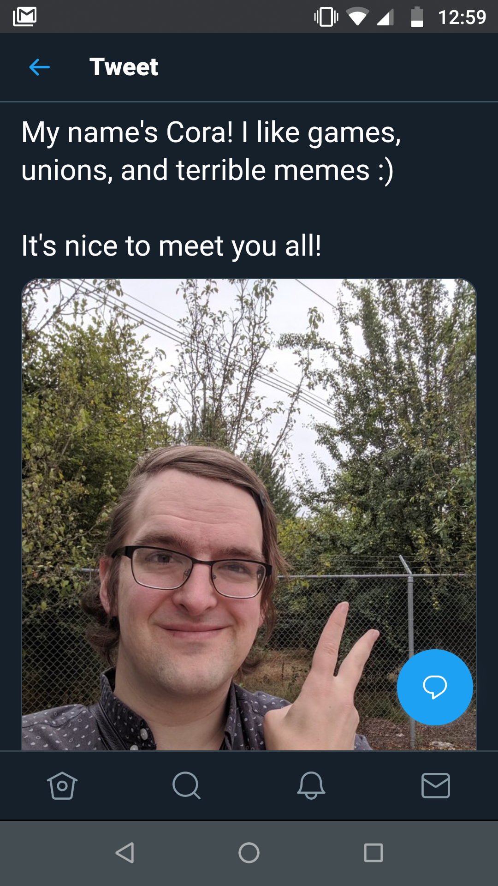498x886 pixels.
Task: Tap the Gmail notification icon in status bar
Action: (25, 17)
